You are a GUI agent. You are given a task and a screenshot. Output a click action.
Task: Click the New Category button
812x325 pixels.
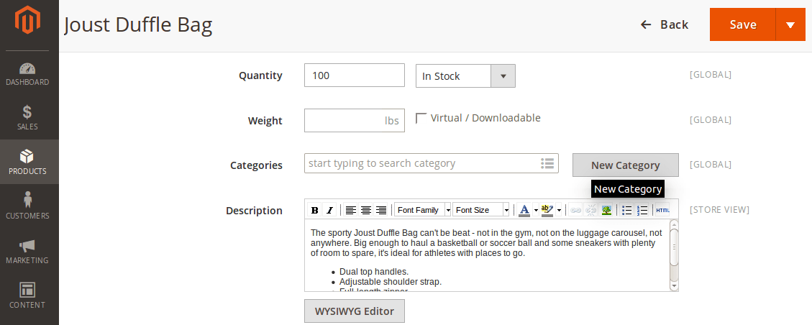click(x=626, y=165)
